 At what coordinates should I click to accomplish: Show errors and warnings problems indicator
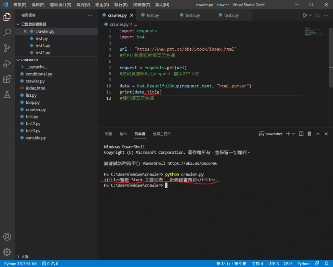click(50, 263)
